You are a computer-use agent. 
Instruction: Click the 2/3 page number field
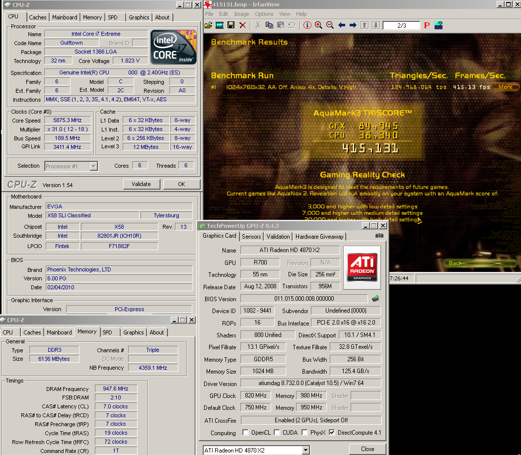pyautogui.click(x=401, y=26)
